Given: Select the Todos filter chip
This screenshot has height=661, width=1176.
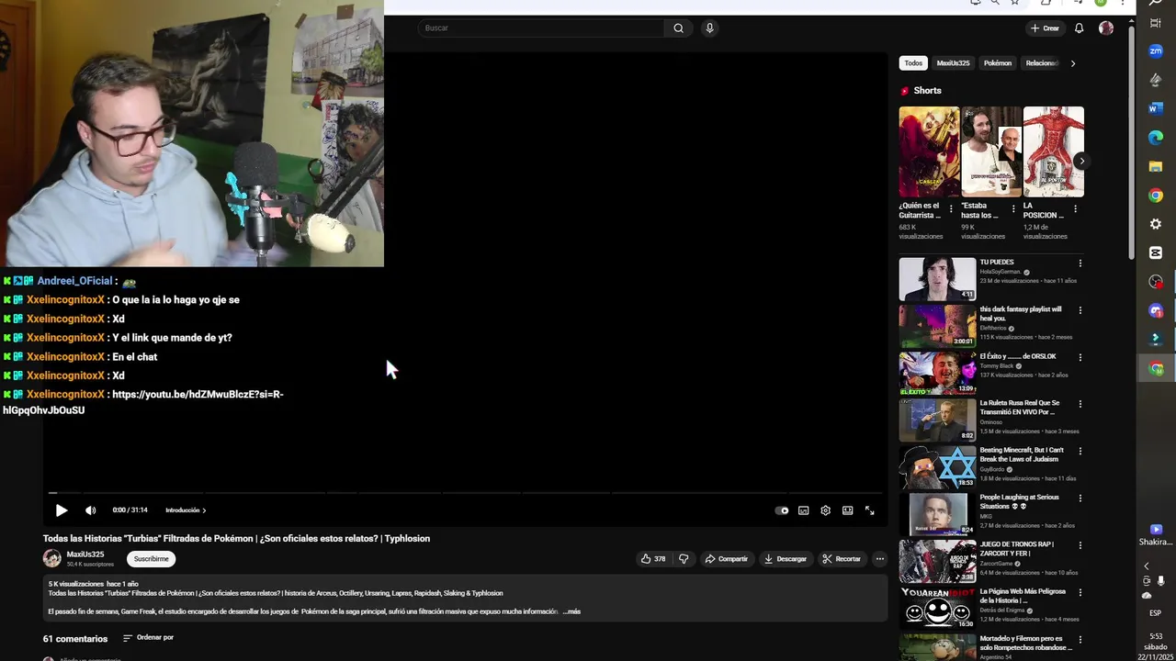Looking at the screenshot, I should (913, 63).
